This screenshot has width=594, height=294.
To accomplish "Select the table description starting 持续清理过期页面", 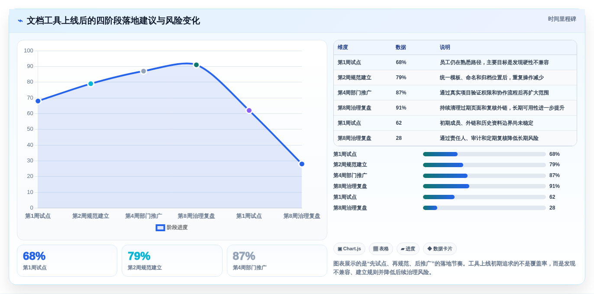I will [x=502, y=108].
